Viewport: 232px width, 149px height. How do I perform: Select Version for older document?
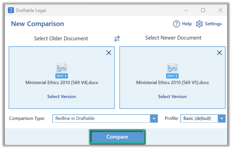click(x=61, y=96)
